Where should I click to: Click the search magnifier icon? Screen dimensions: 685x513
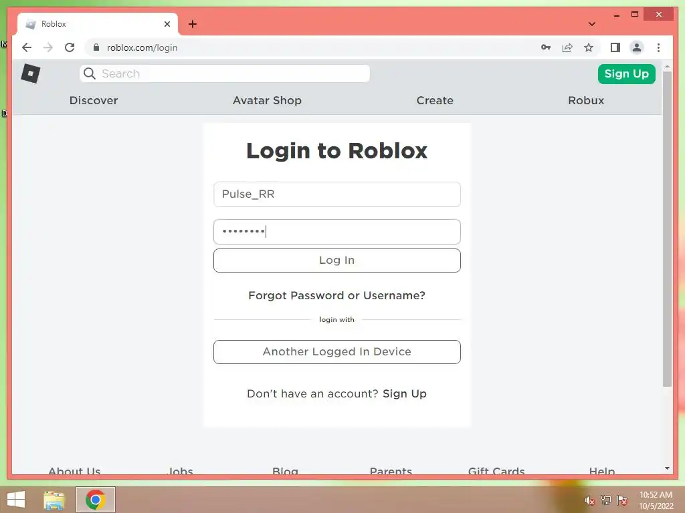tap(90, 73)
